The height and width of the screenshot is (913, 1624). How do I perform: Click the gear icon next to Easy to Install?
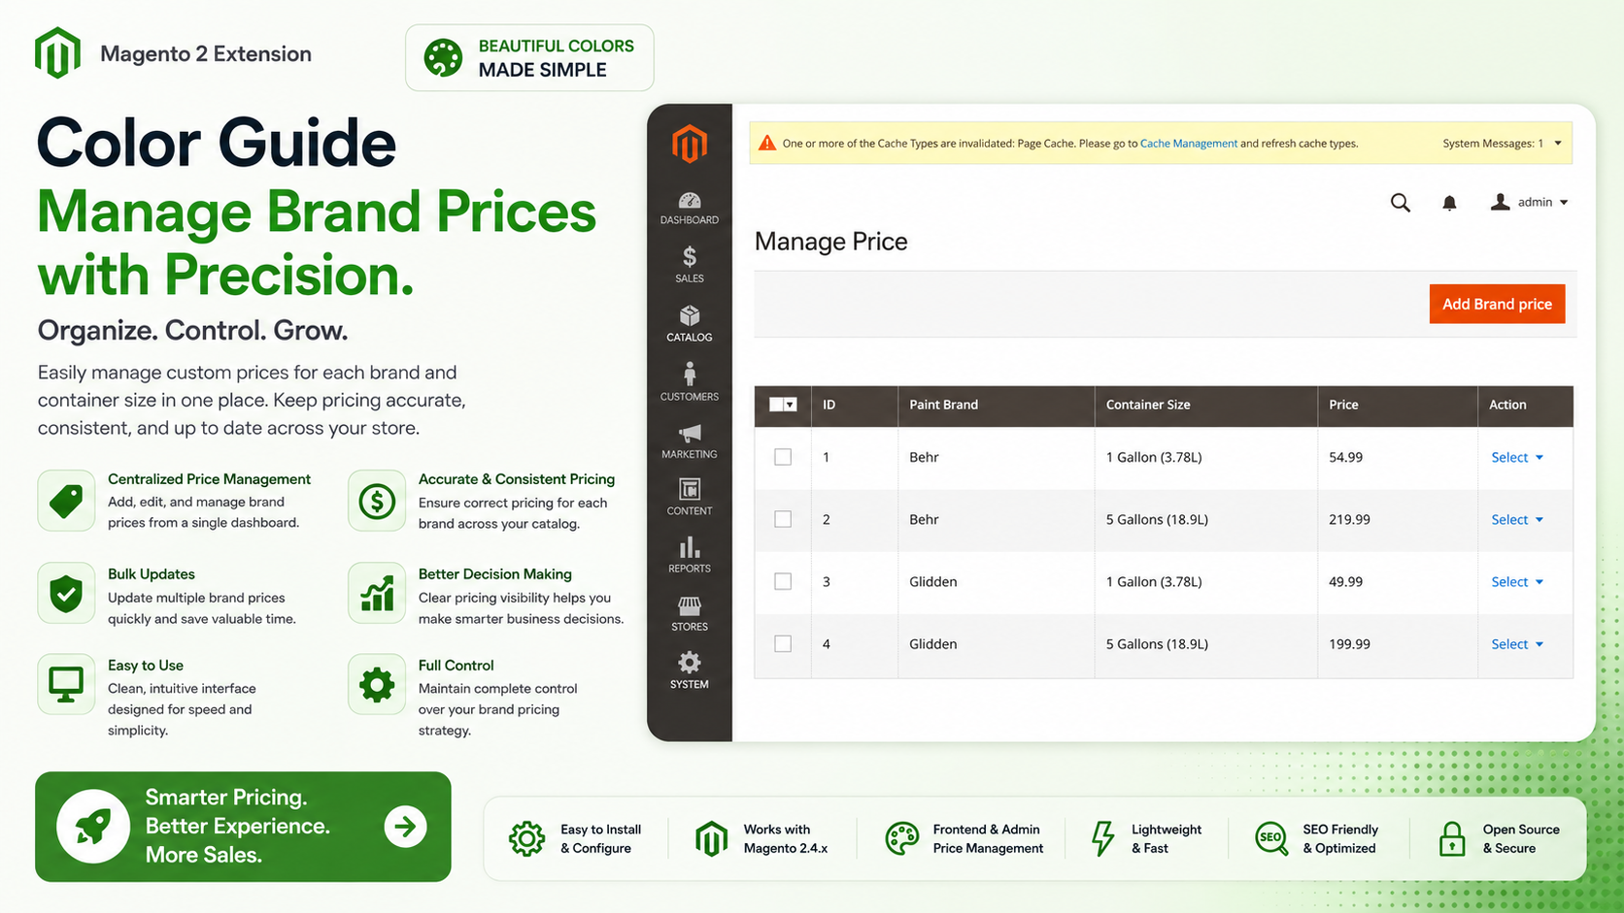click(x=526, y=838)
